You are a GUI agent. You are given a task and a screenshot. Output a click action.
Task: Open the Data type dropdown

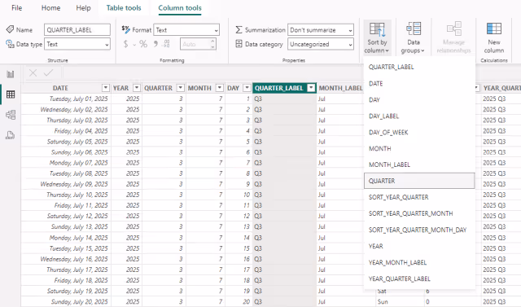pos(77,44)
